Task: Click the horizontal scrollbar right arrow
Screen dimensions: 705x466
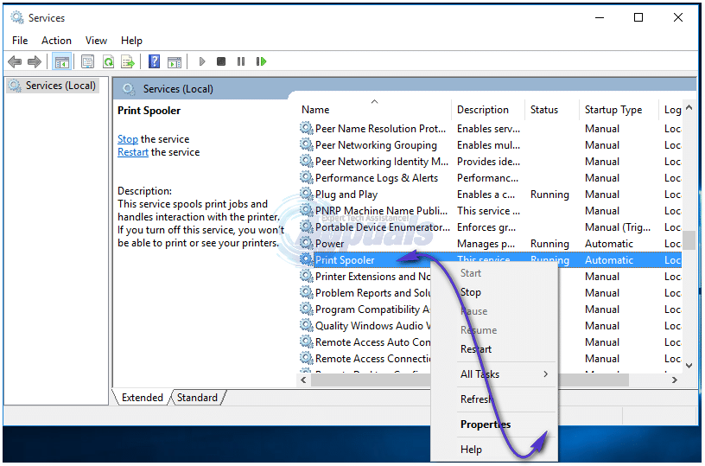Action: [675, 380]
